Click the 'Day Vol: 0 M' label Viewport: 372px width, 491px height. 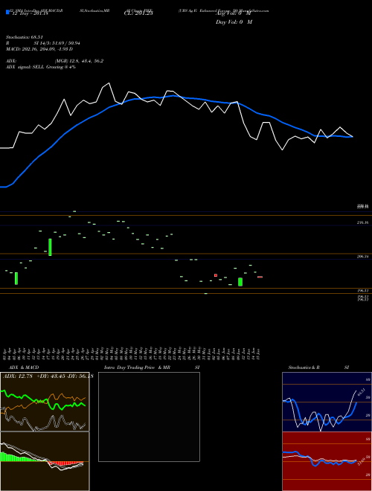(x=234, y=22)
